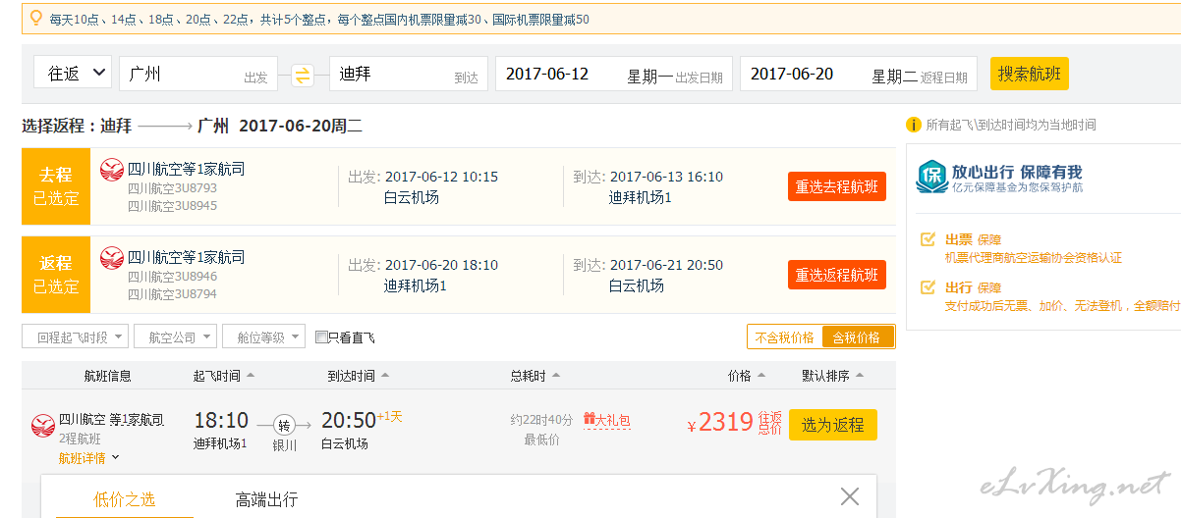Click return date field 2017-06-20
The width and height of the screenshot is (1181, 518).
click(858, 74)
